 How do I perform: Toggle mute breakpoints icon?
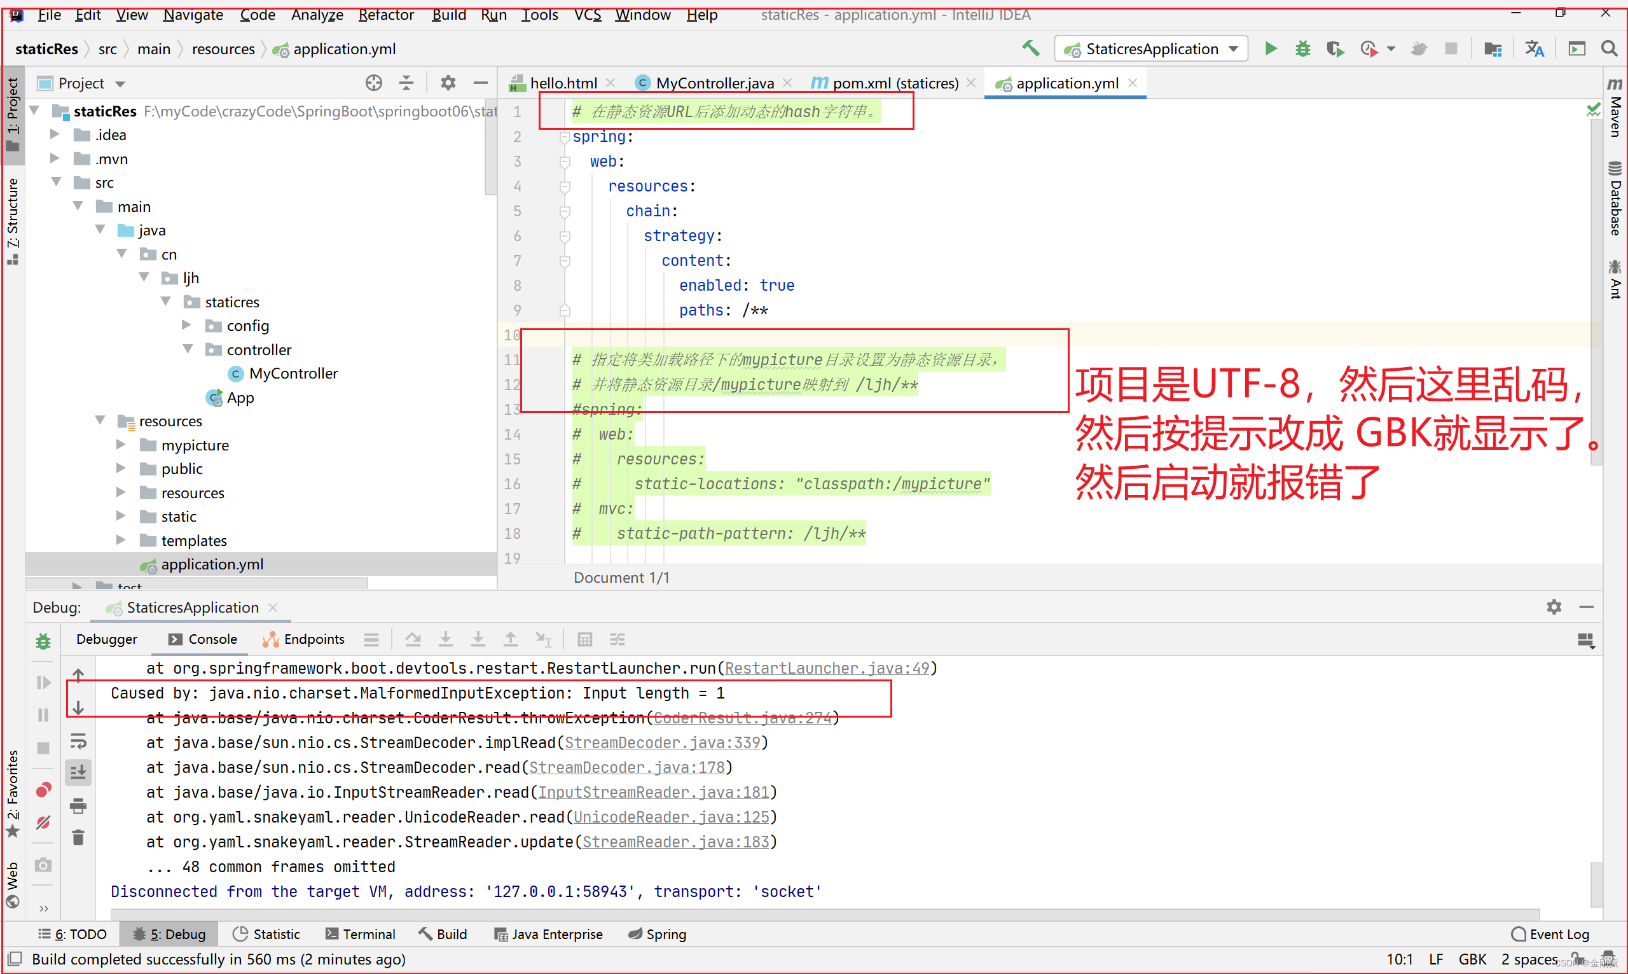43,823
